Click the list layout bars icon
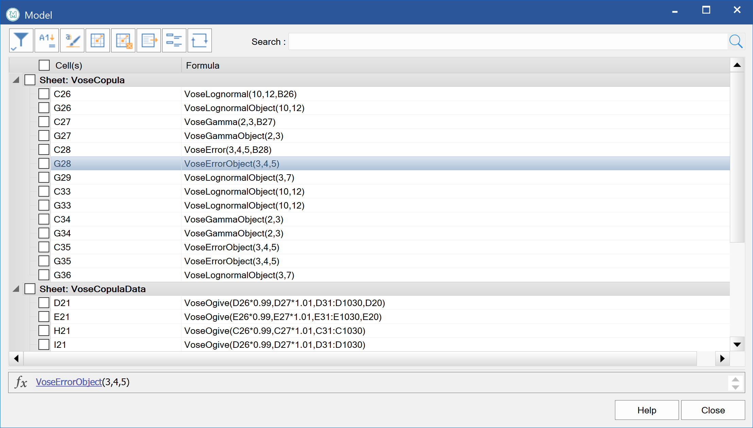This screenshot has height=428, width=753. [174, 41]
